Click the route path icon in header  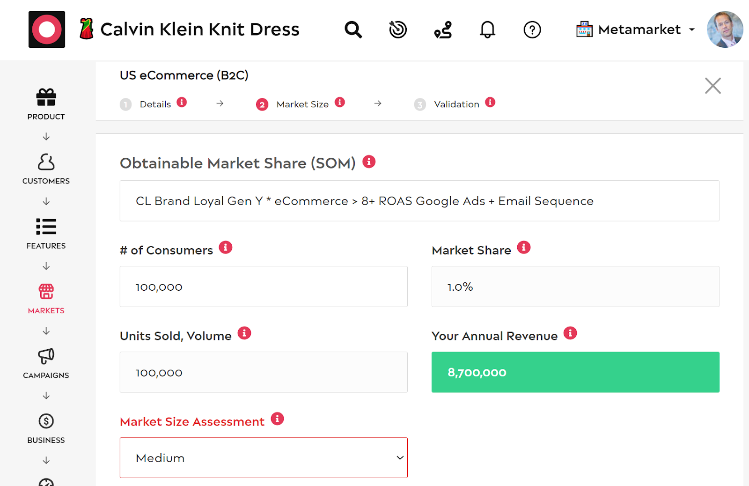click(443, 29)
